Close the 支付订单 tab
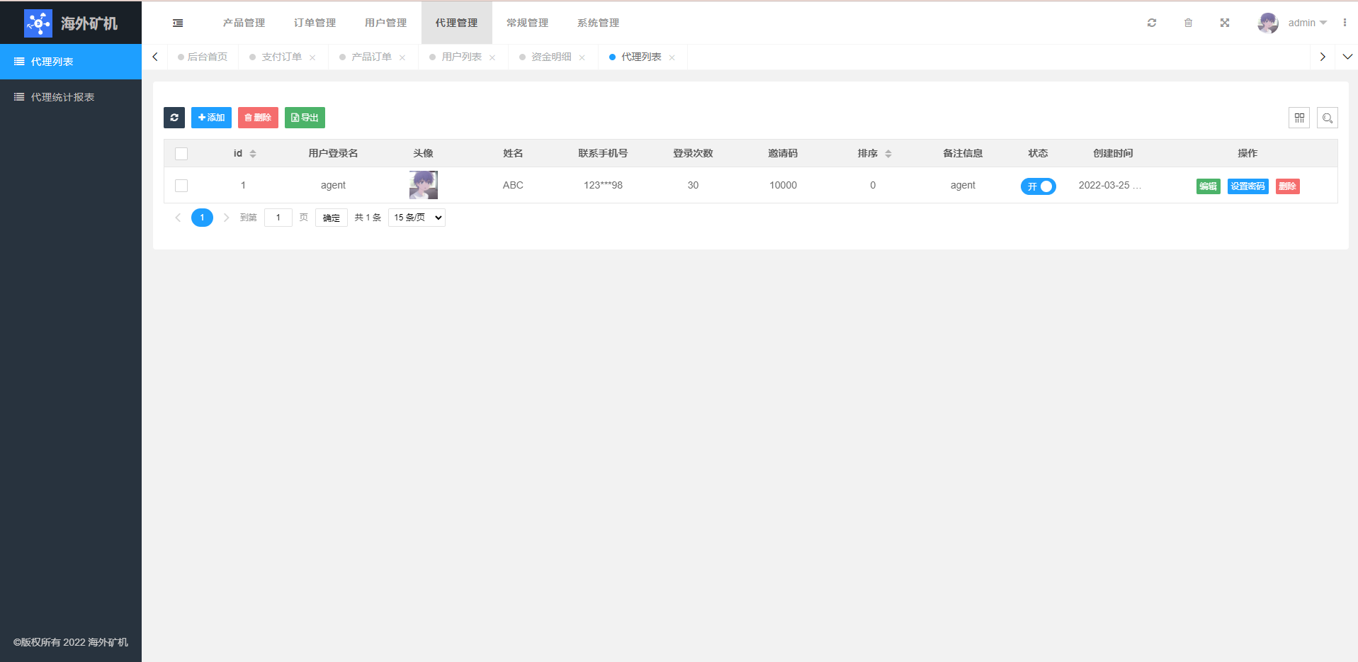The height and width of the screenshot is (662, 1358). [x=312, y=57]
